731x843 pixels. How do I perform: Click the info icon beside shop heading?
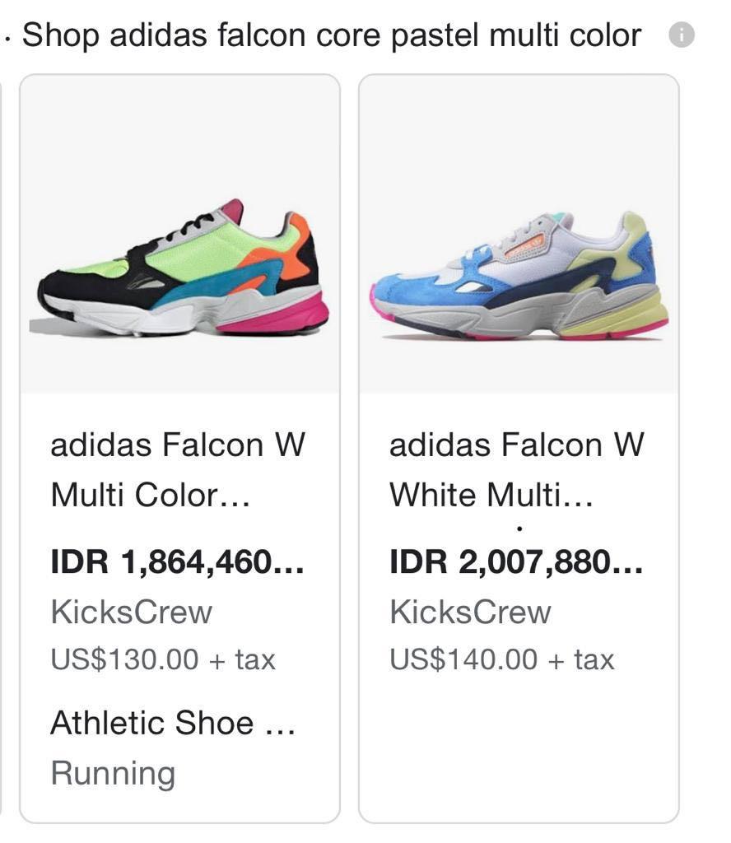coord(682,35)
